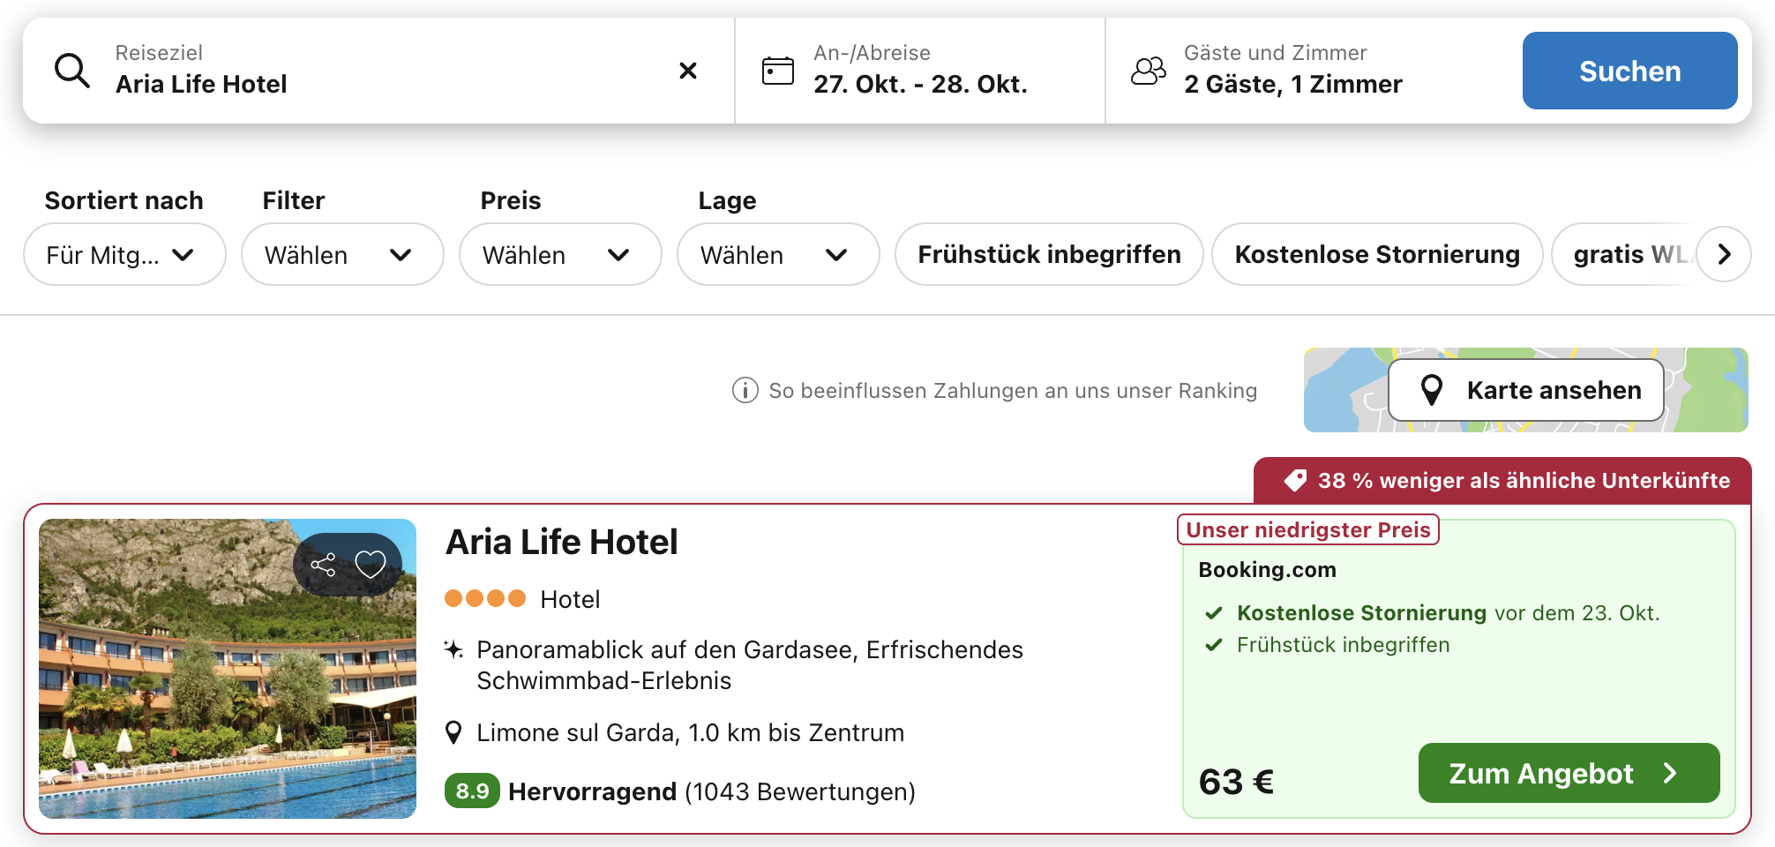Open the Aria Life Hotel title link
This screenshot has height=847, width=1775.
(562, 543)
